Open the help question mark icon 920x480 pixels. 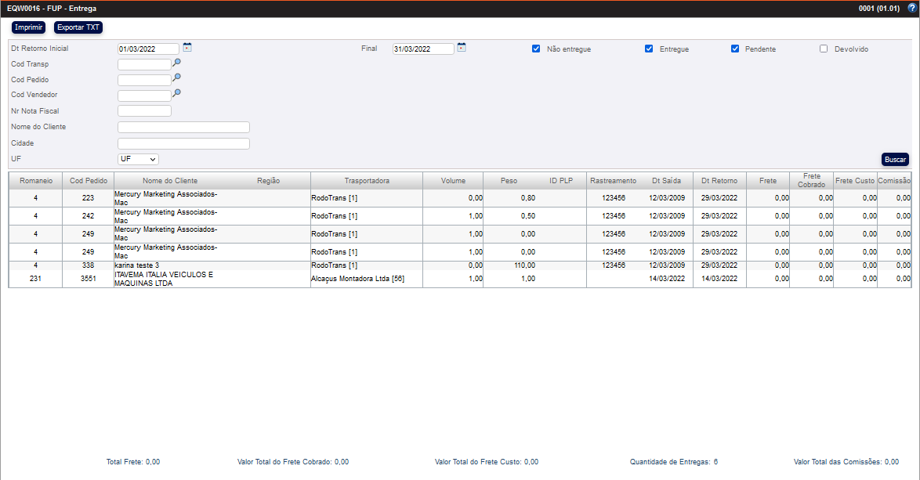coord(911,8)
